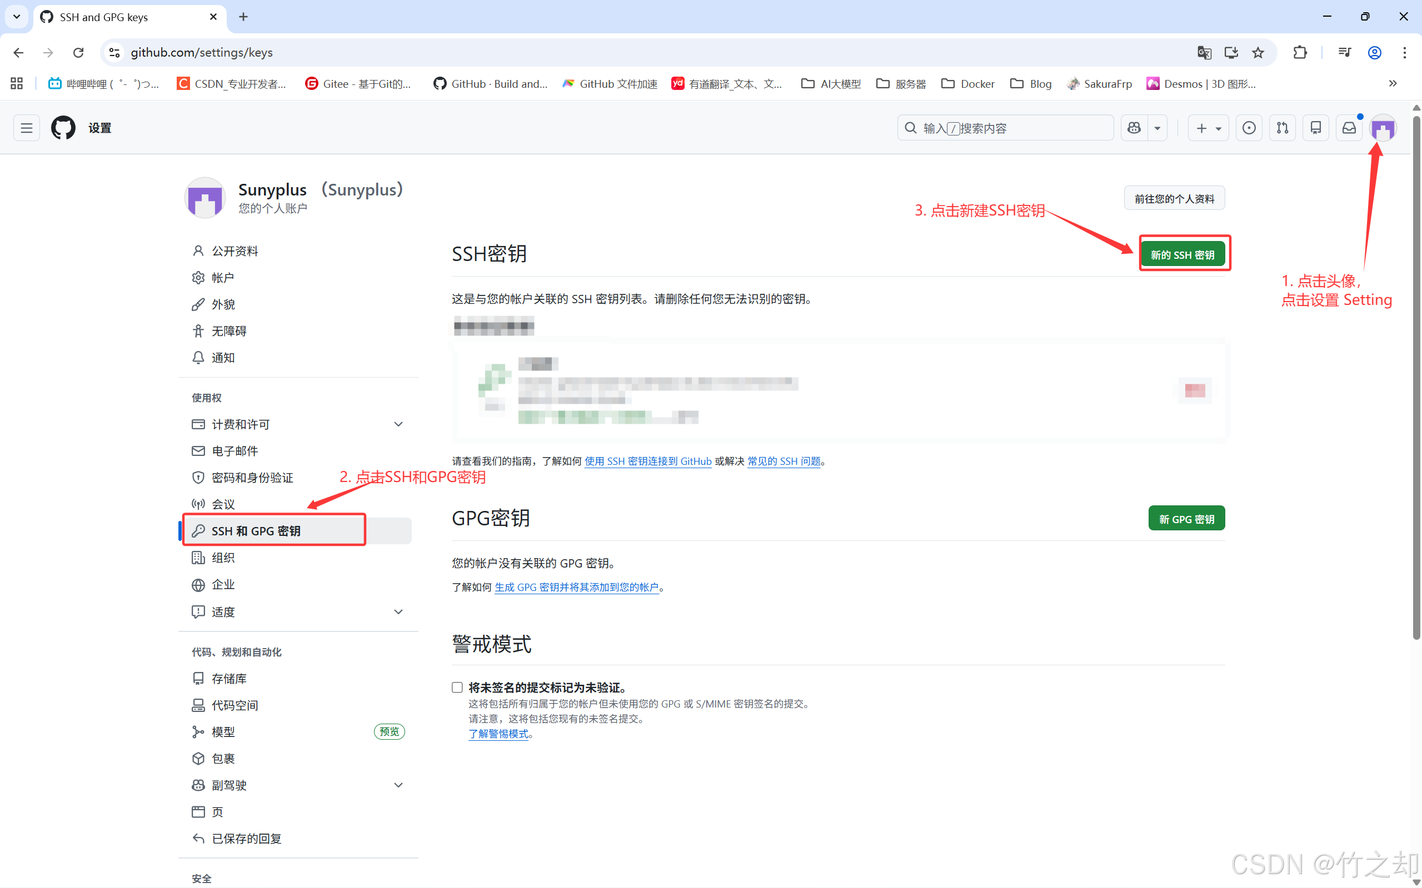Expand the 适度 moderation section
The width and height of the screenshot is (1422, 888).
point(398,611)
